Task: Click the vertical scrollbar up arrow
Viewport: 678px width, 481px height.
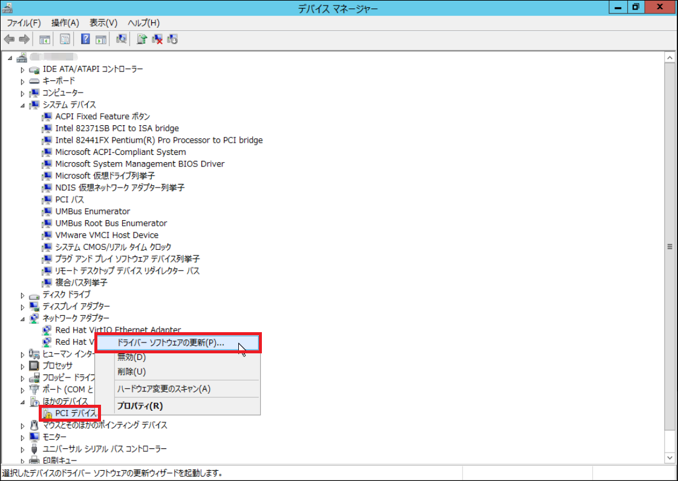Action: point(670,57)
